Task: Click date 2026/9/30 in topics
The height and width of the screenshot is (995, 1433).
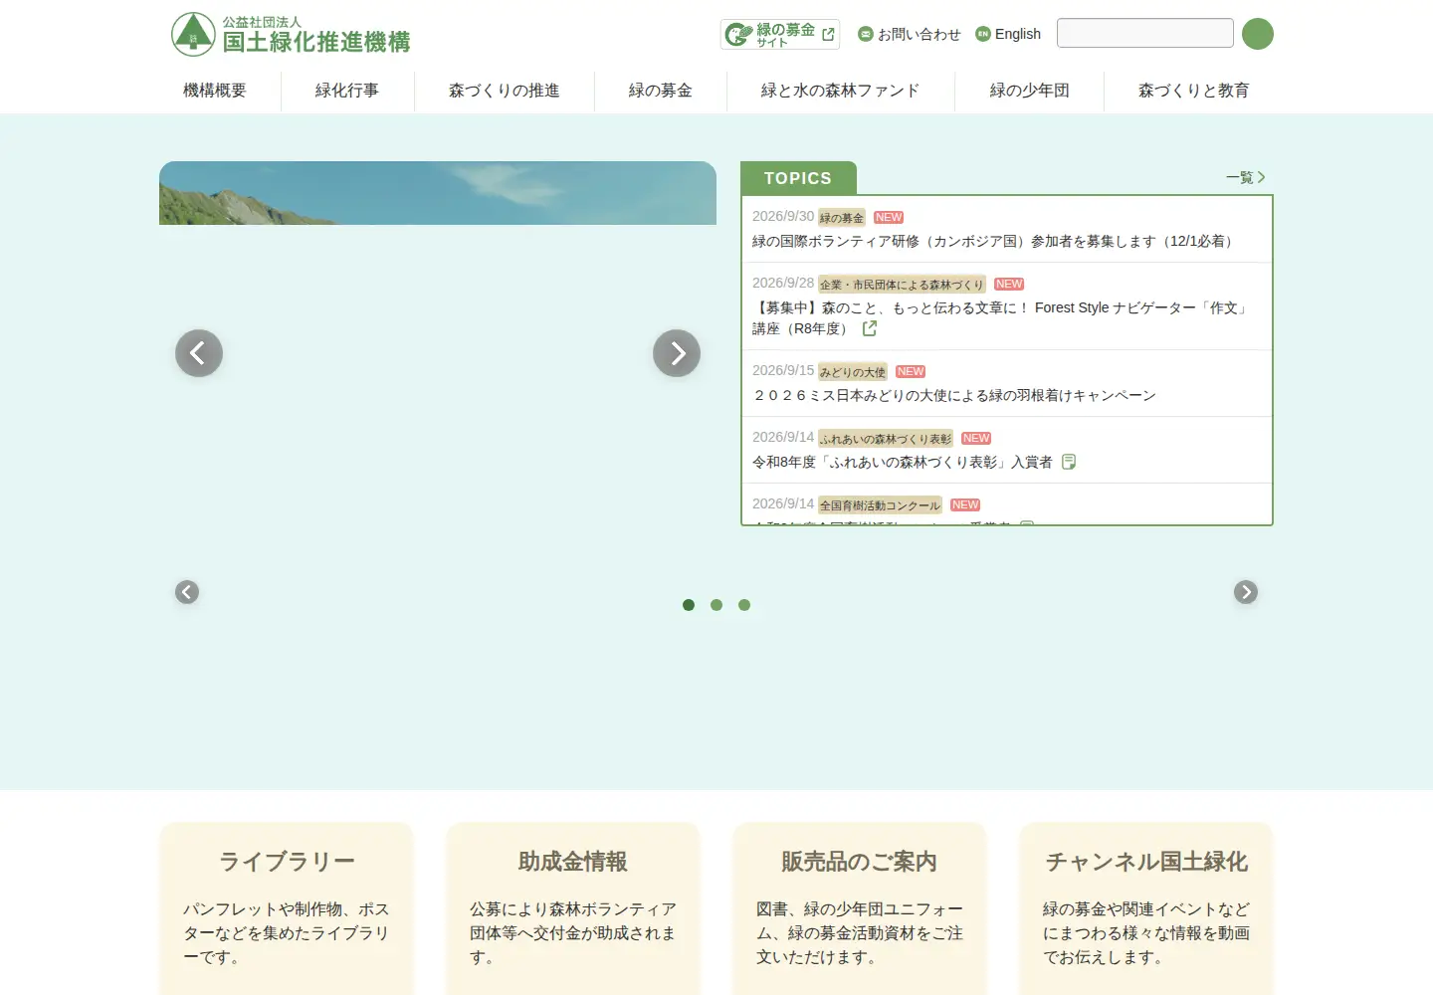Action: [783, 216]
